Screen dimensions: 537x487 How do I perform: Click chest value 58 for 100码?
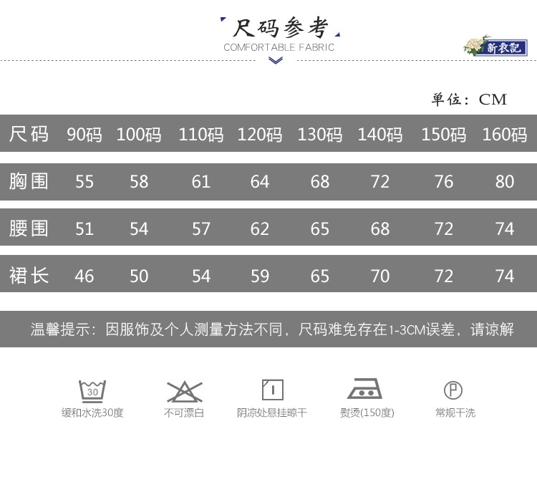coord(139,181)
